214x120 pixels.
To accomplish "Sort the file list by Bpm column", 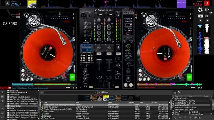I will pyautogui.click(x=141, y=102).
